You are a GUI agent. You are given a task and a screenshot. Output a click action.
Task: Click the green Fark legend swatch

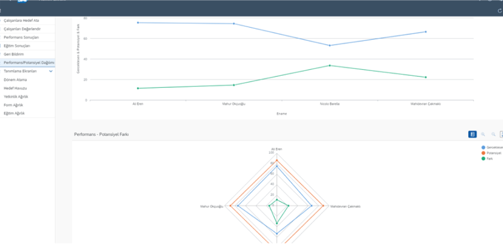tap(483, 158)
